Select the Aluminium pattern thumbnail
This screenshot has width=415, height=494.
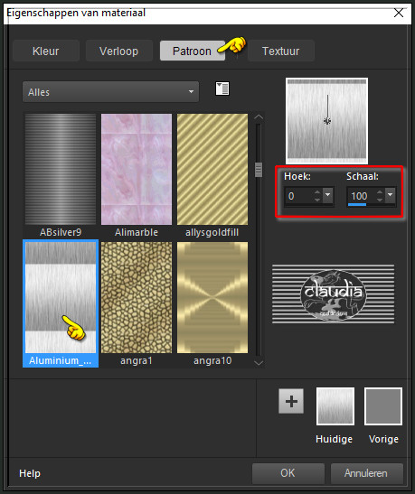tap(61, 297)
